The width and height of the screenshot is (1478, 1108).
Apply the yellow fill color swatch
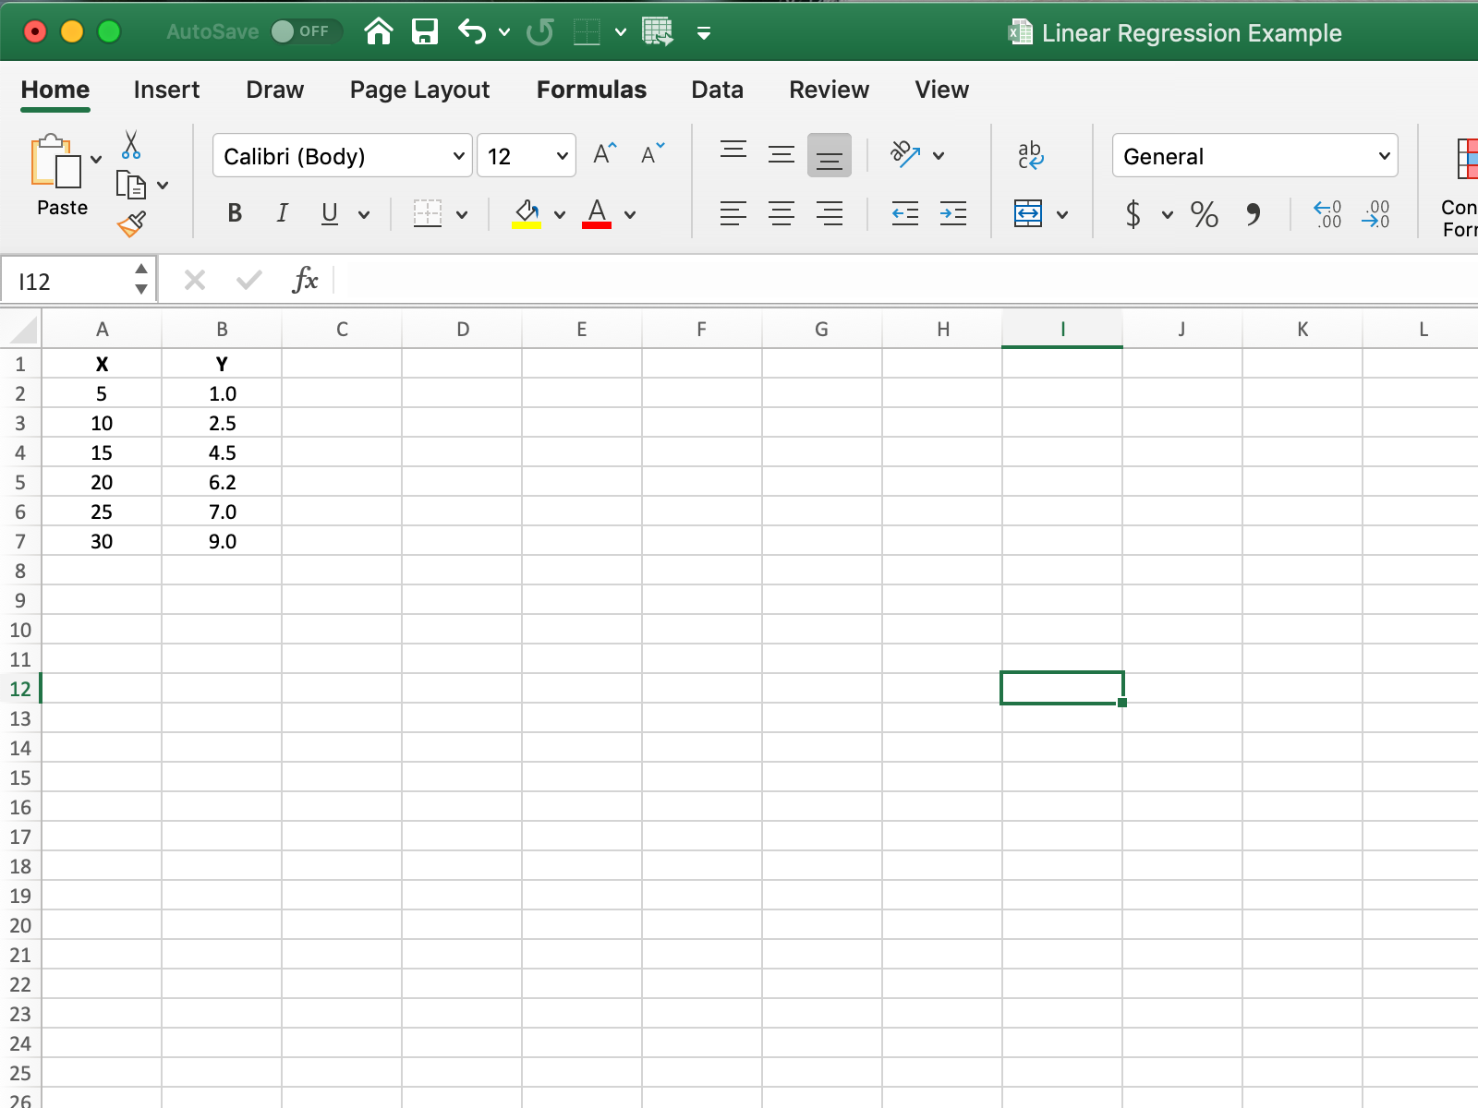pyautogui.click(x=527, y=214)
